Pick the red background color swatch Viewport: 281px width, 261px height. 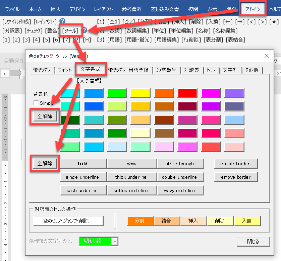point(187,93)
